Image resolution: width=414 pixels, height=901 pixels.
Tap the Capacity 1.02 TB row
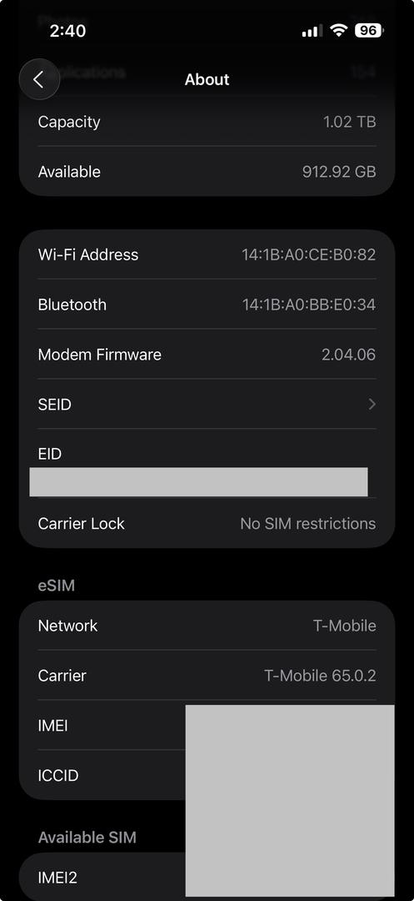207,122
